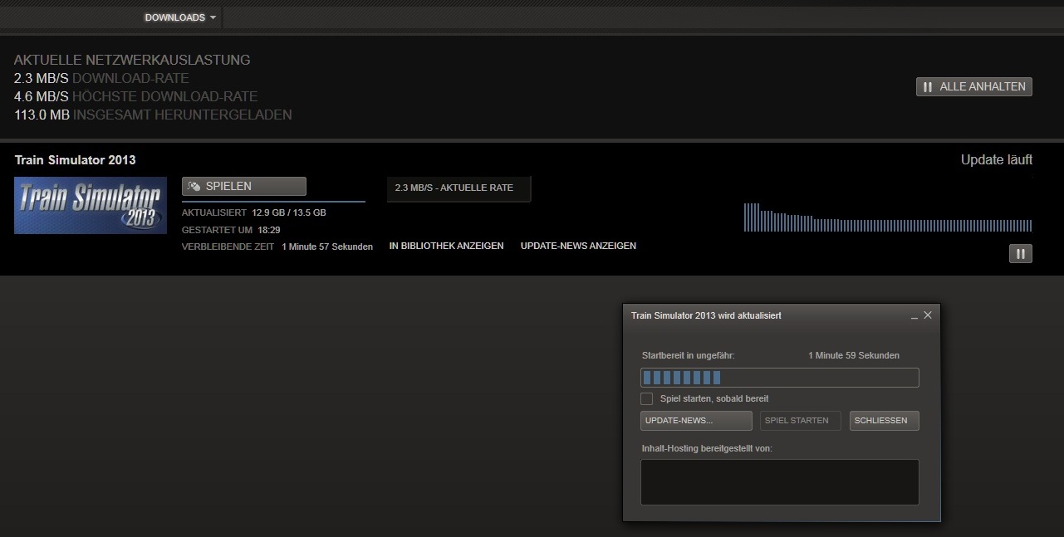Click SCHLIESSEN button in update dialog
Screen dimensions: 1064x537
(884, 420)
